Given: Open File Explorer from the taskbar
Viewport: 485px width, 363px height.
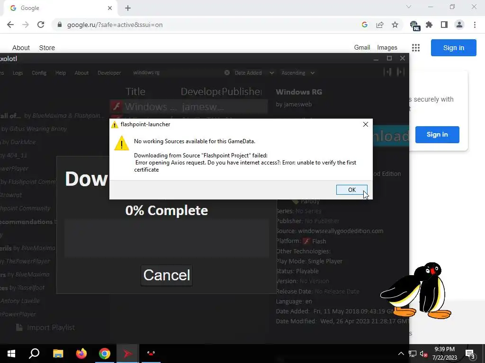Looking at the screenshot, I should coord(58,354).
